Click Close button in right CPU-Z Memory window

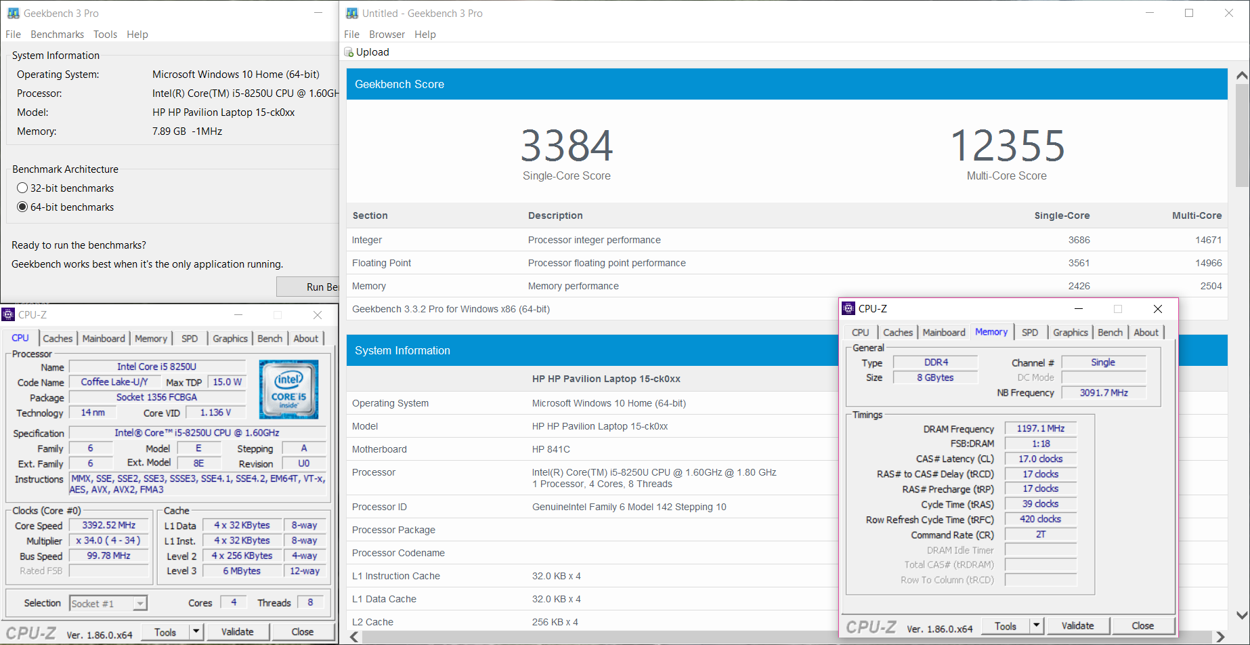point(1143,626)
